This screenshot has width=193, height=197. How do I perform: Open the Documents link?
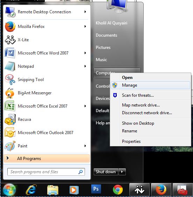(106, 35)
